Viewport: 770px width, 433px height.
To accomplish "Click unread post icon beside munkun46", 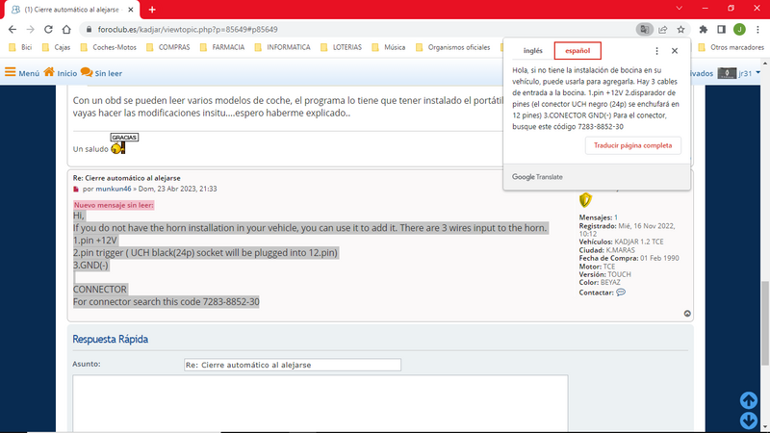I will pos(76,189).
